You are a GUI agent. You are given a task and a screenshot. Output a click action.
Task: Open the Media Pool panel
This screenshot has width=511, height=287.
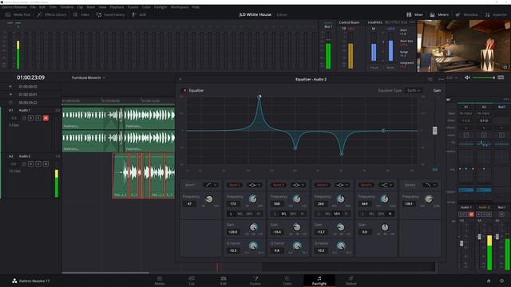(18, 14)
